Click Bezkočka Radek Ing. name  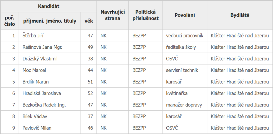44,105
